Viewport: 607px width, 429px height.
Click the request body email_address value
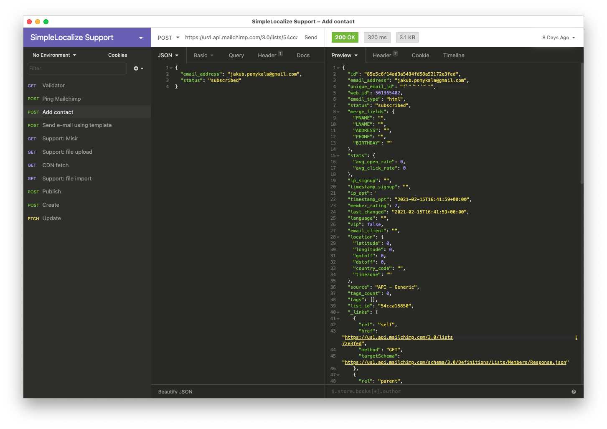[x=263, y=74]
